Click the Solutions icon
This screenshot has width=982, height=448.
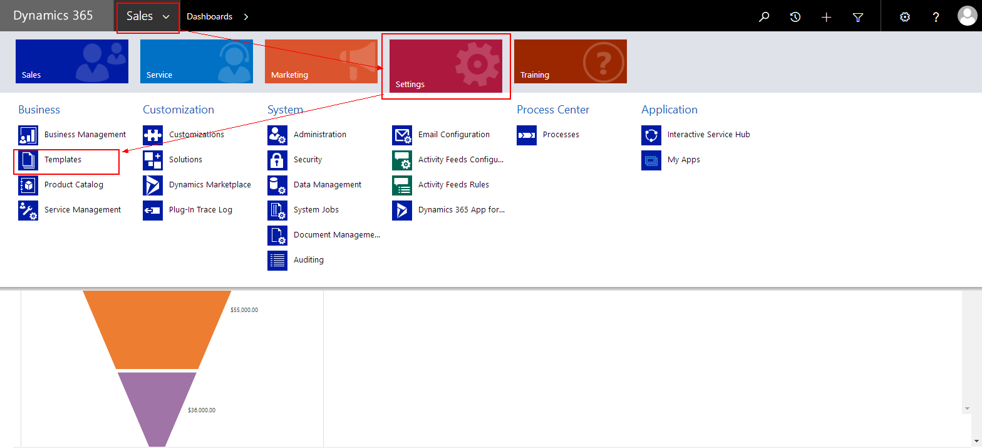153,160
